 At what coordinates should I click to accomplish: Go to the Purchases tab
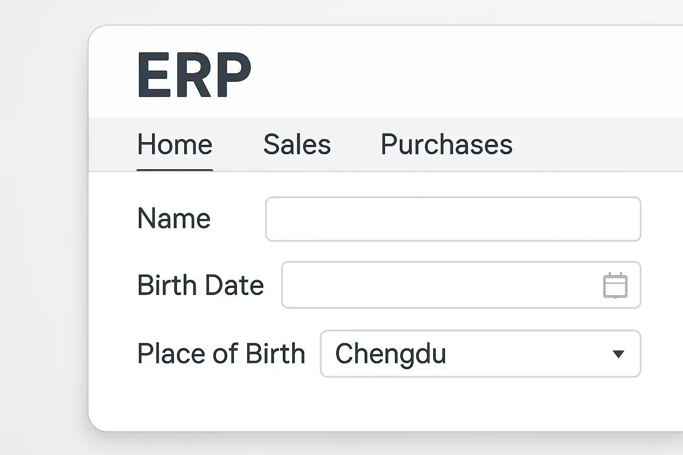[x=446, y=144]
